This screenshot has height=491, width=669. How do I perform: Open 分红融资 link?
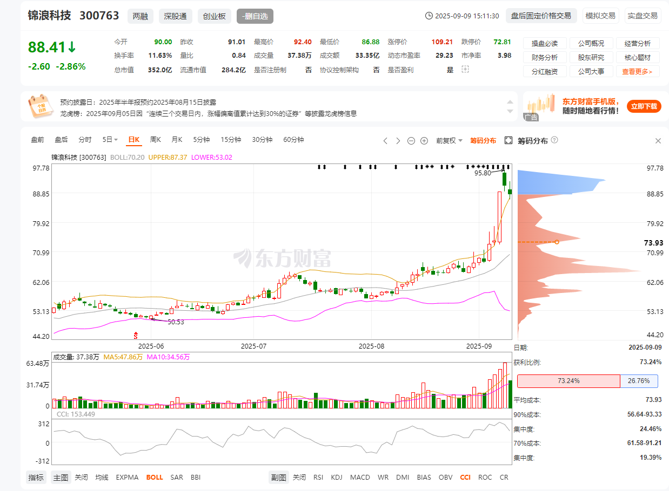pos(545,71)
